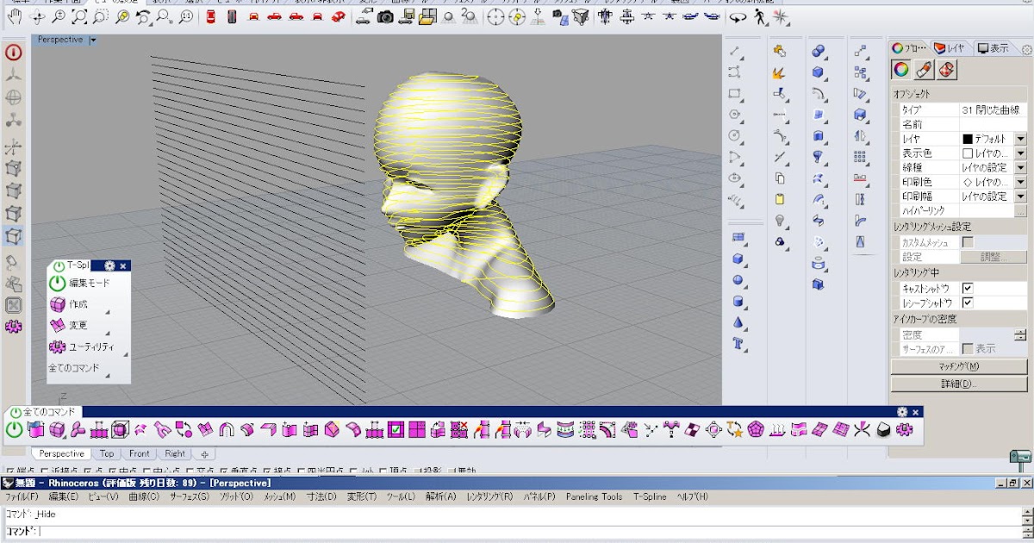This screenshot has height=543, width=1034.
Task: Select the Zoom Extents magnifier icon
Action: (78, 17)
